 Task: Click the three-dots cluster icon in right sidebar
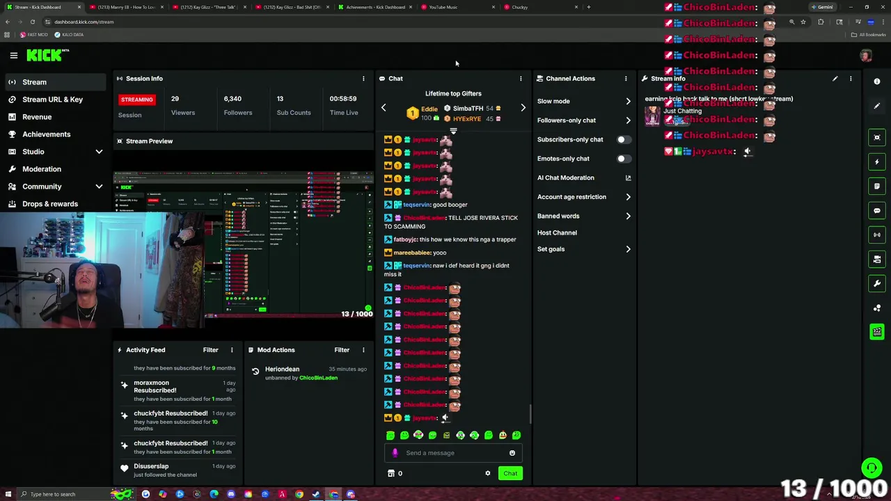tap(877, 308)
